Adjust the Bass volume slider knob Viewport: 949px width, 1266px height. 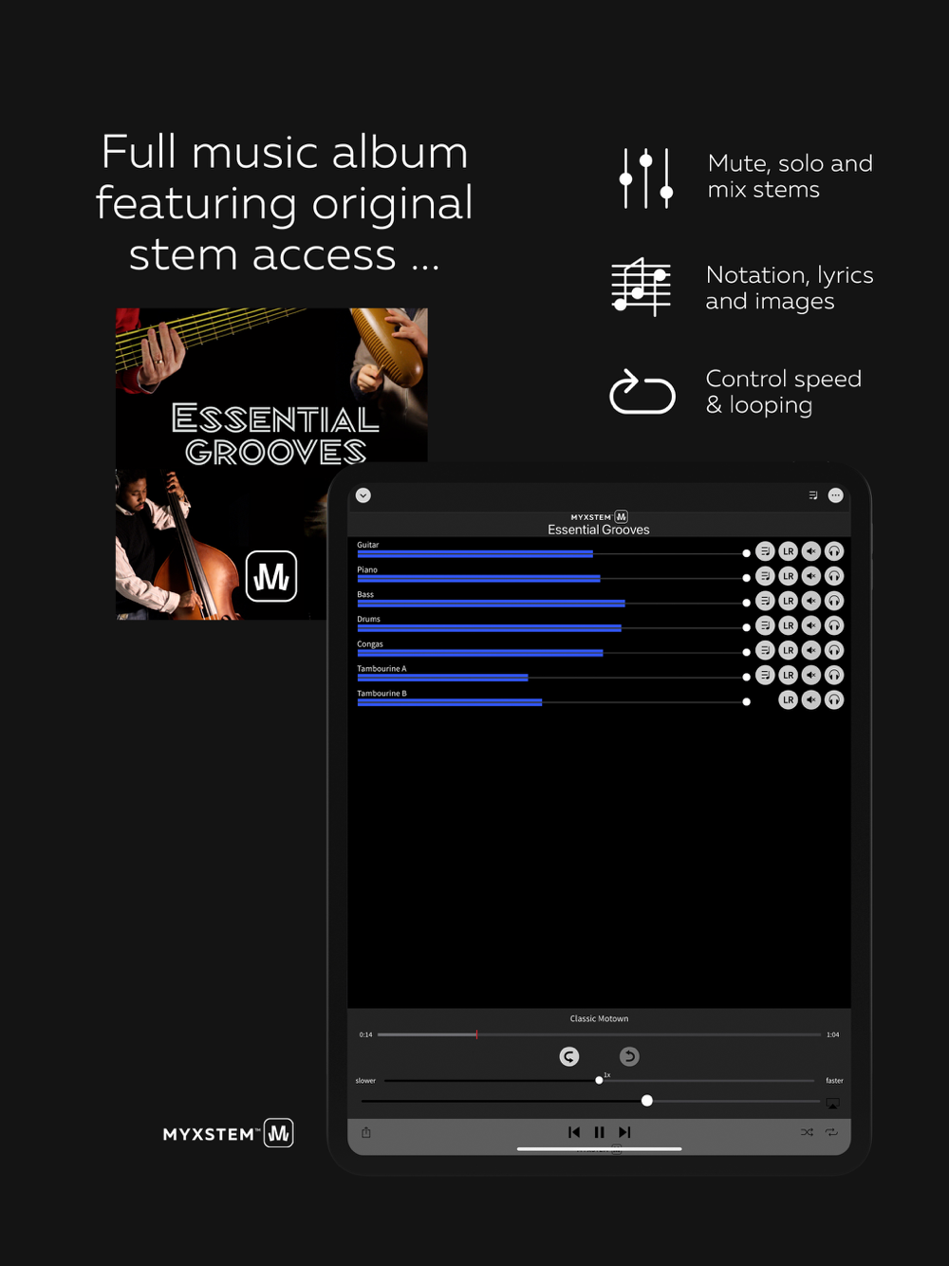click(747, 603)
